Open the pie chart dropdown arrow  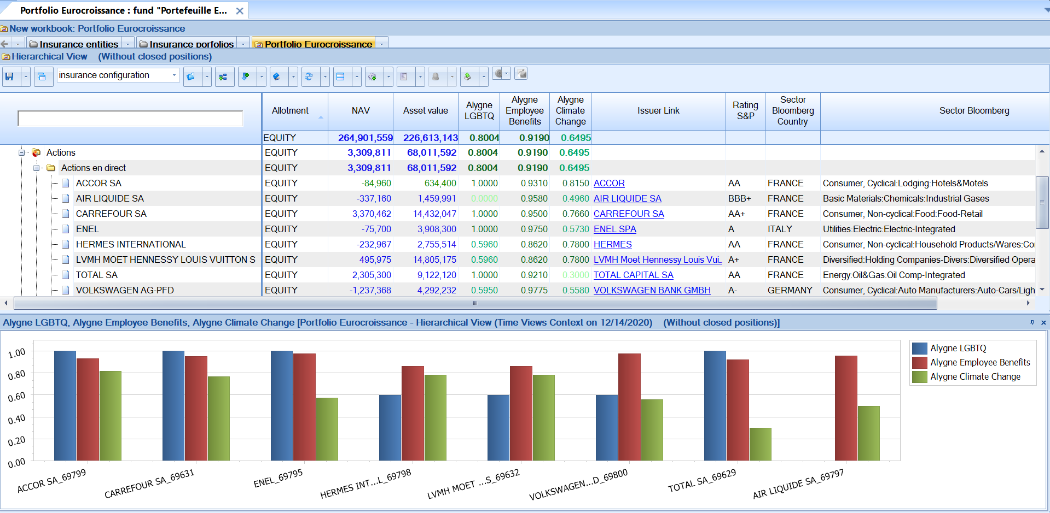click(507, 73)
